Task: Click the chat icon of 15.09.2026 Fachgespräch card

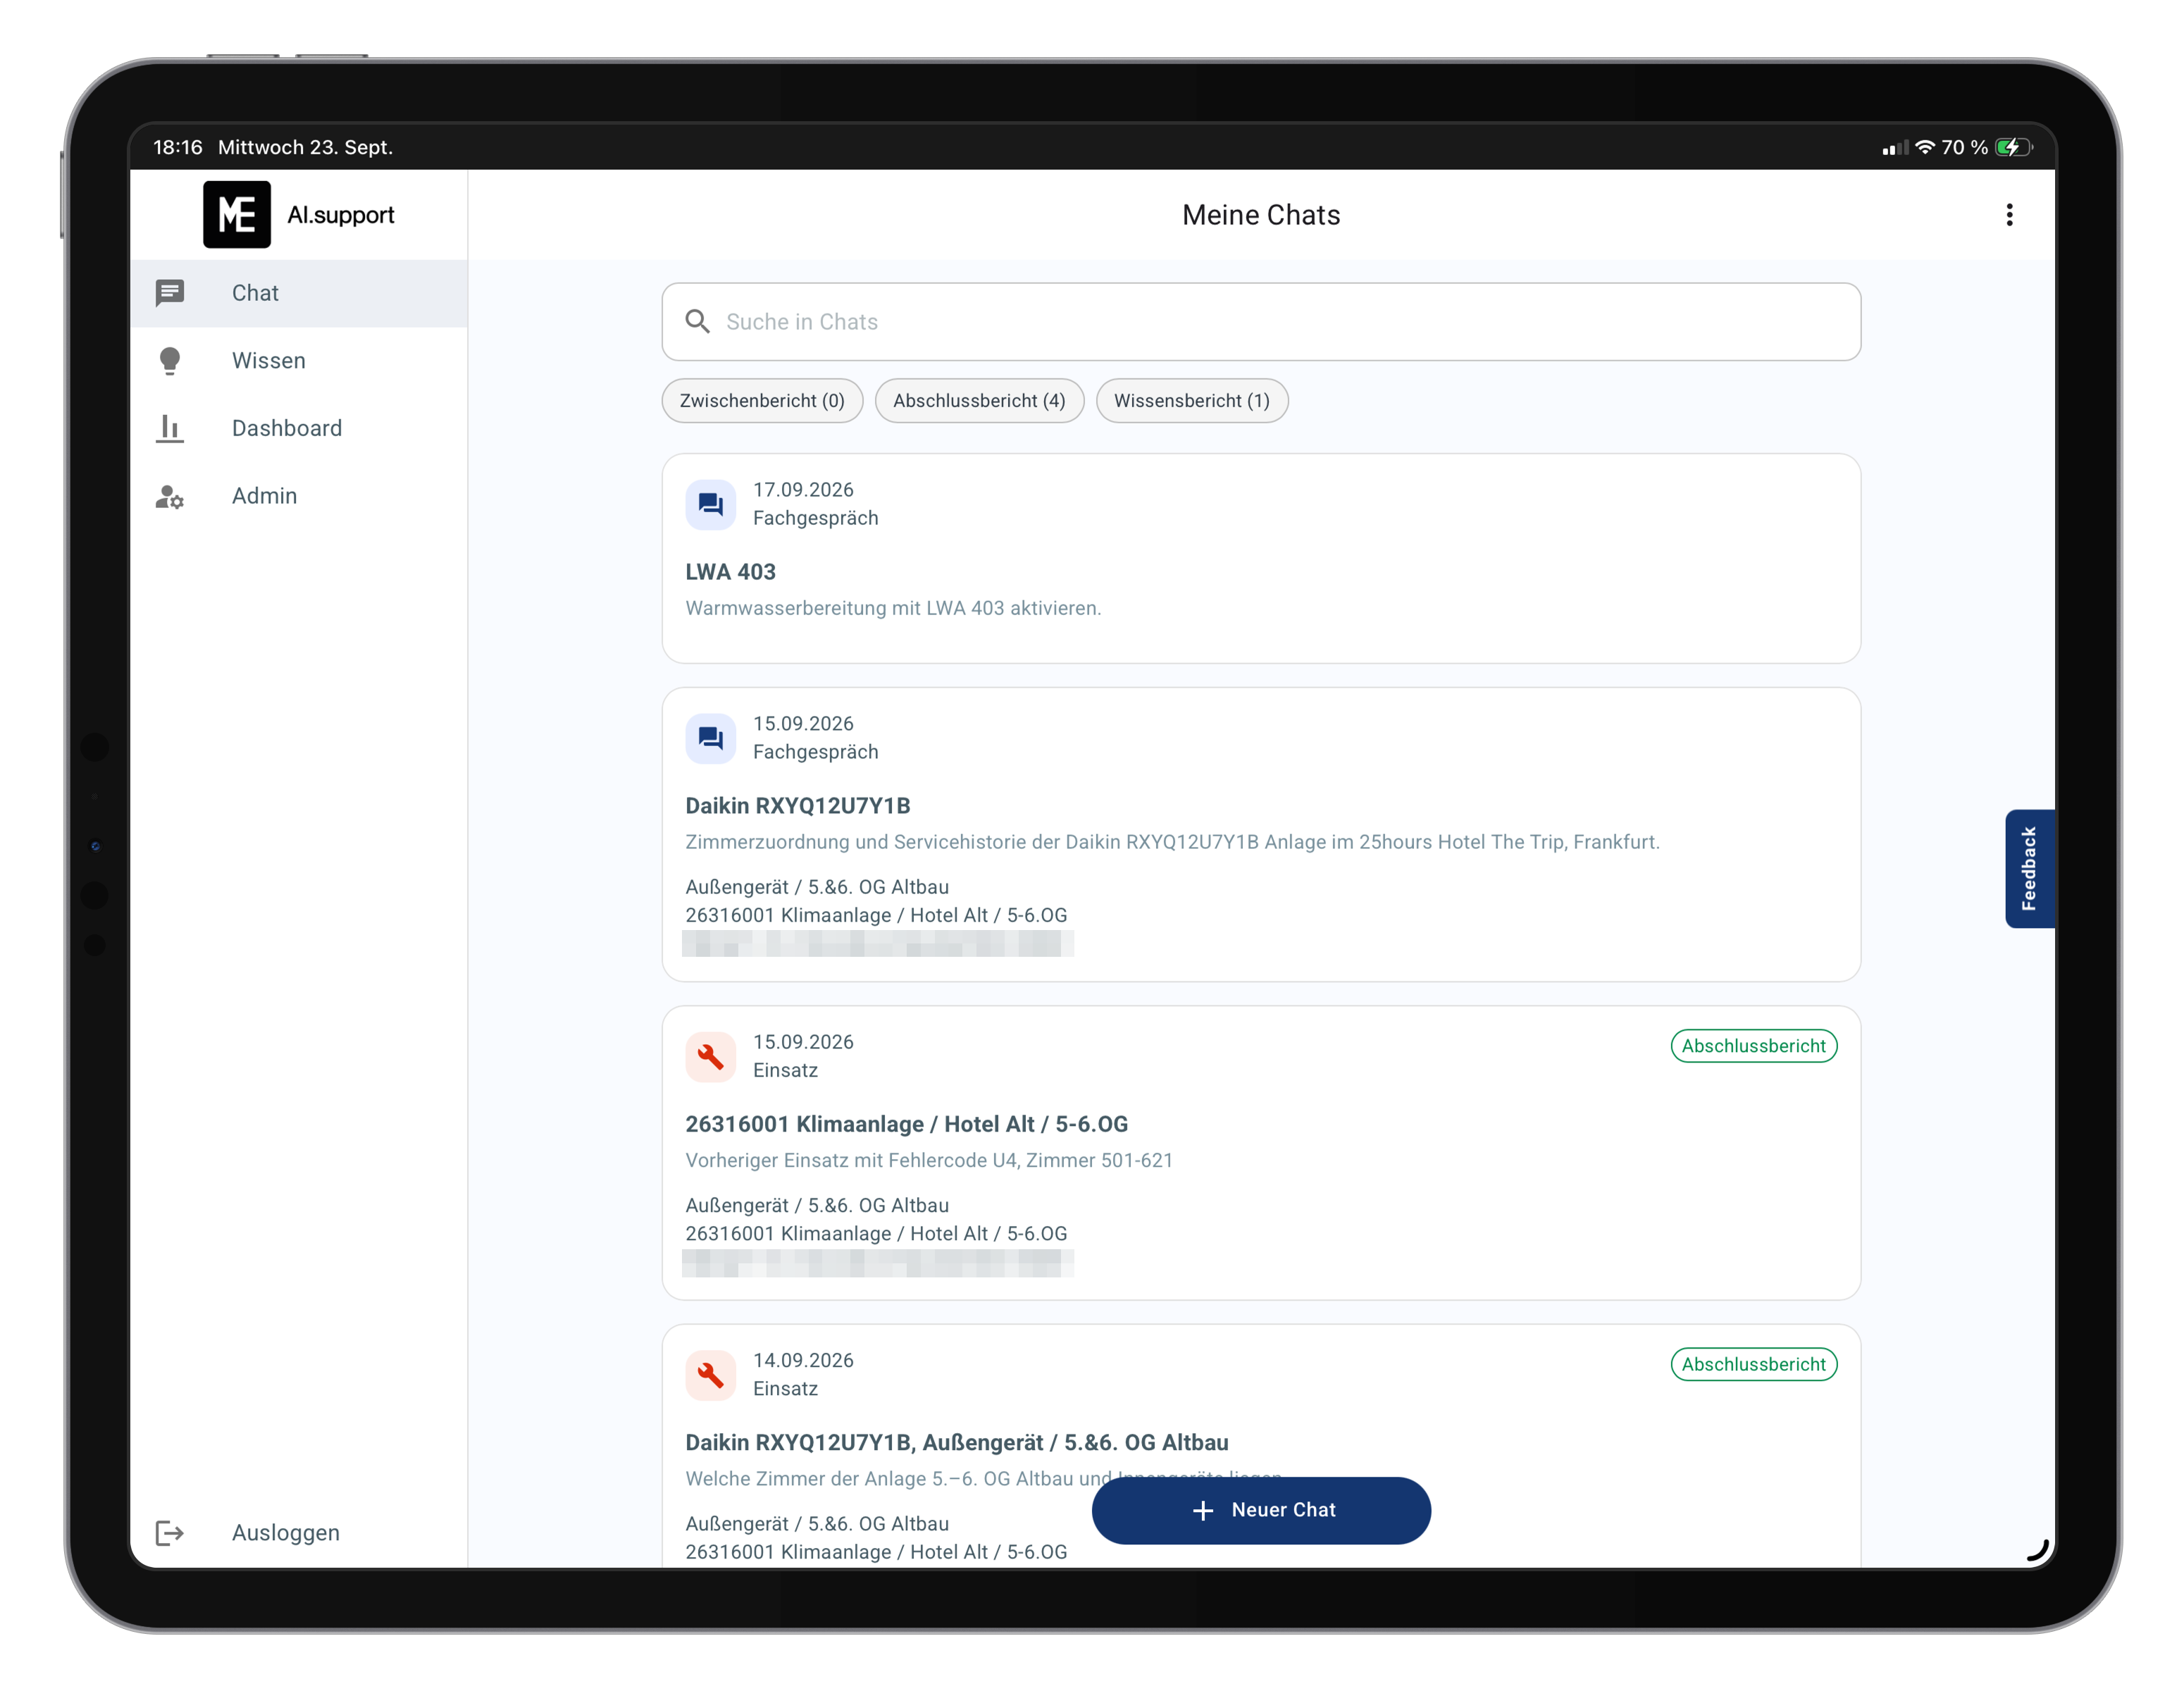Action: pos(711,738)
